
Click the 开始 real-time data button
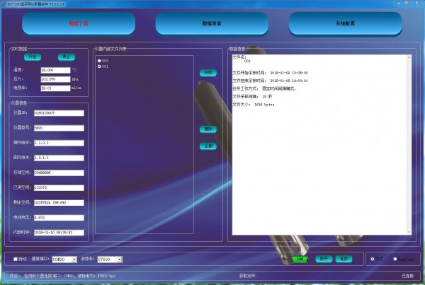point(33,57)
